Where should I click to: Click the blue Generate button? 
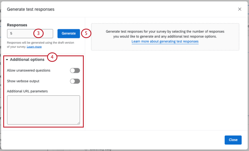tap(69, 33)
